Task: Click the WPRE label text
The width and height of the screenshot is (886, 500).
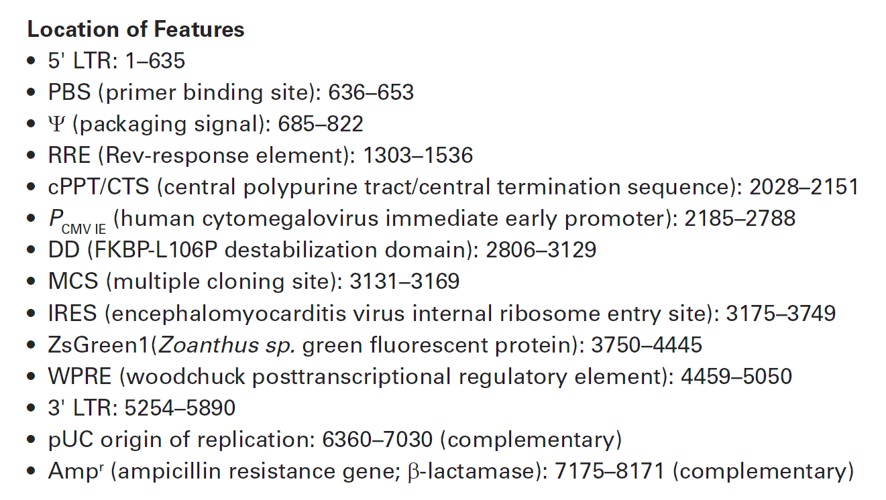Action: 80,376
